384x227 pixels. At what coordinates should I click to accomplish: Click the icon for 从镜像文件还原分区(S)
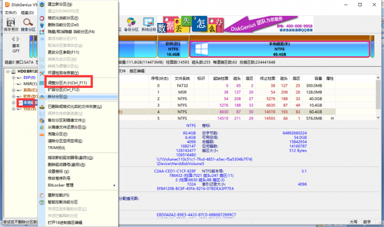[x=42, y=127]
